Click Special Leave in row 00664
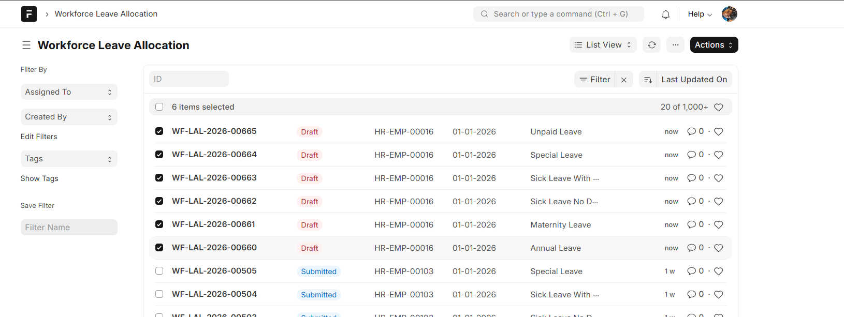 coord(556,155)
